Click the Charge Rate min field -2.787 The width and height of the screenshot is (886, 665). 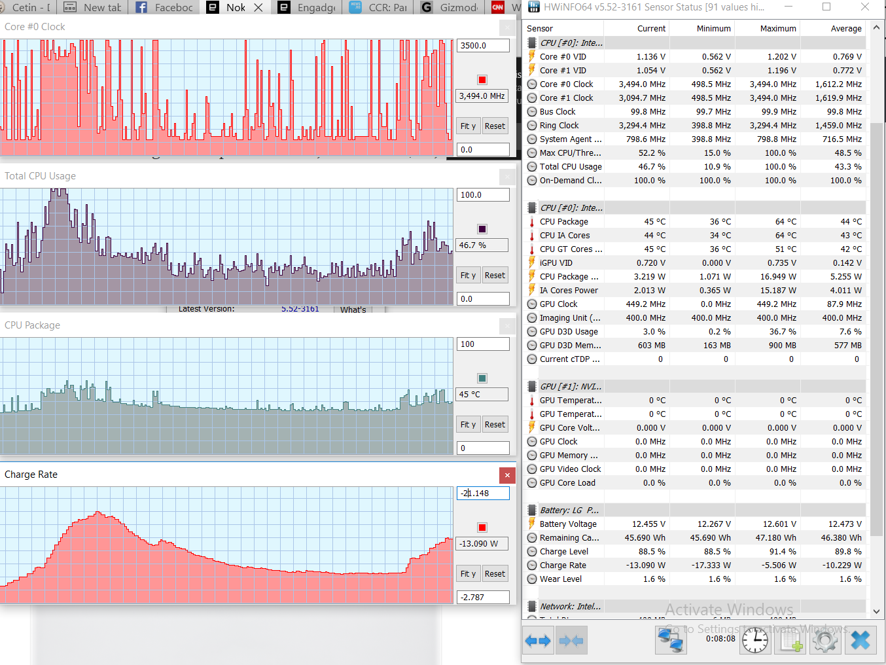coord(483,598)
